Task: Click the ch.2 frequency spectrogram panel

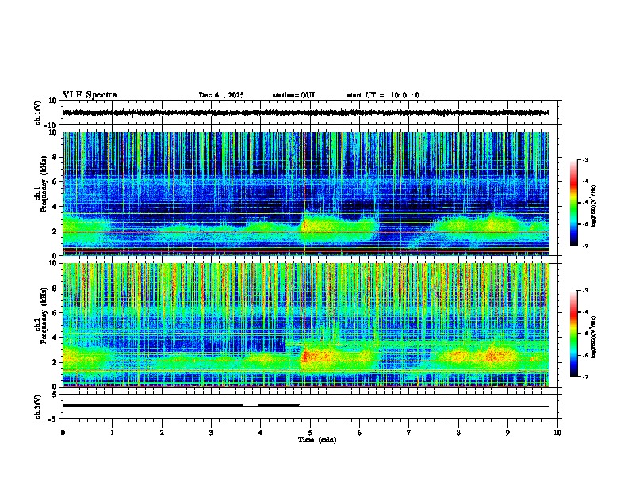Action: 305,325
